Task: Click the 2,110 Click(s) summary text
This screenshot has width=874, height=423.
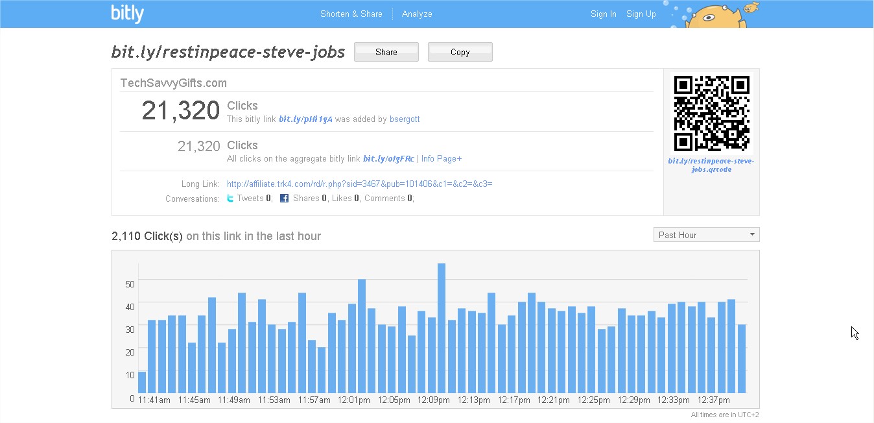Action: pos(147,236)
